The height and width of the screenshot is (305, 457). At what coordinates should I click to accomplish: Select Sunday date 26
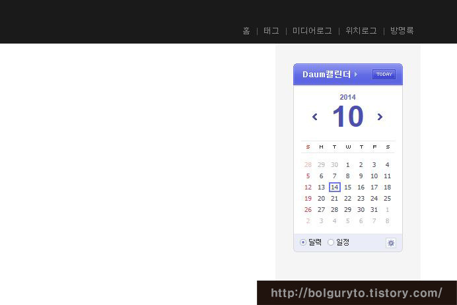(x=308, y=210)
